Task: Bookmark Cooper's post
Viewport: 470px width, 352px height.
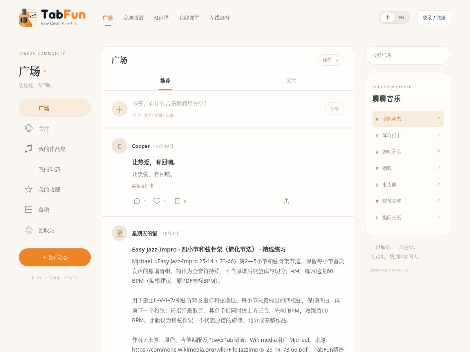Action: [x=180, y=201]
